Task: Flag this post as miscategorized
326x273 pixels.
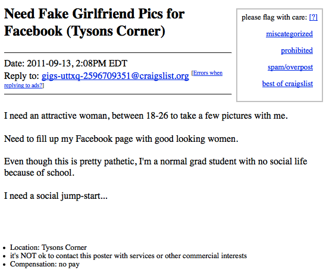Action: pyautogui.click(x=289, y=34)
